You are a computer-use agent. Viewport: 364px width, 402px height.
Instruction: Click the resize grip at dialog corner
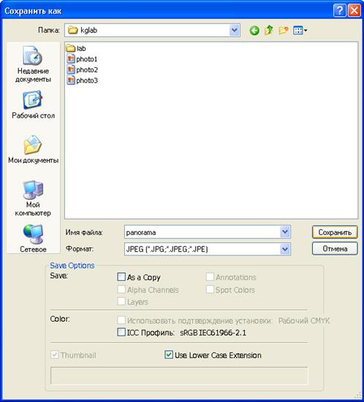(x=357, y=395)
